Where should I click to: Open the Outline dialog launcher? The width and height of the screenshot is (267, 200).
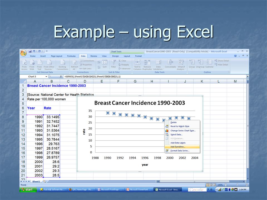coord(229,72)
